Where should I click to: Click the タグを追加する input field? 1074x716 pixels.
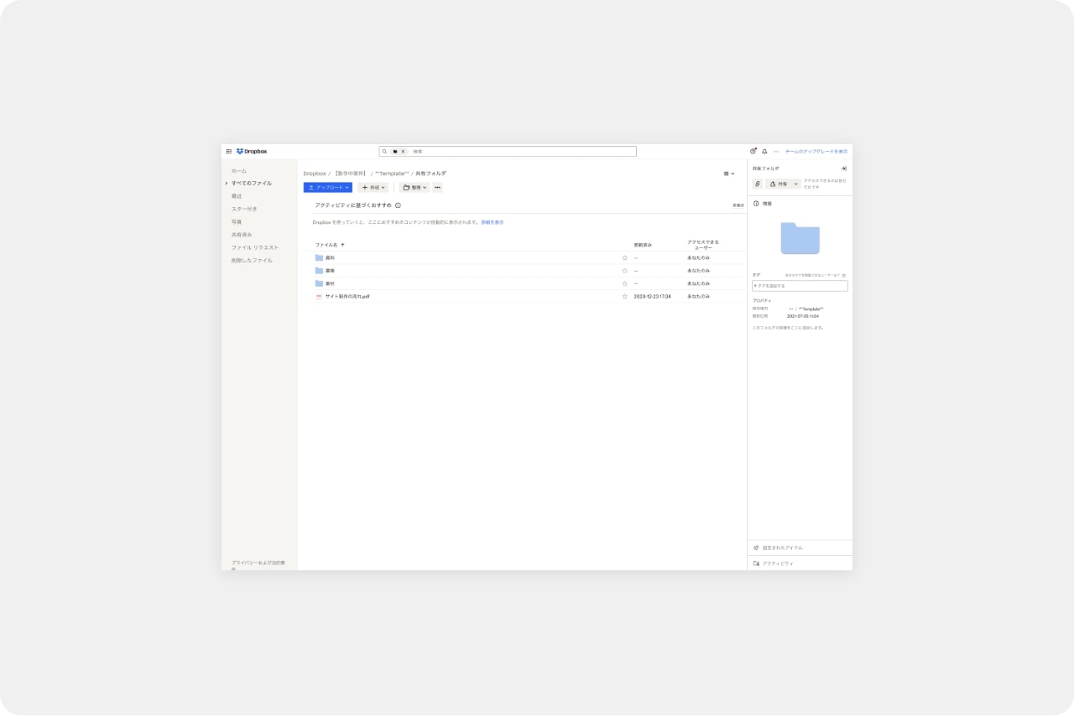[x=799, y=286]
